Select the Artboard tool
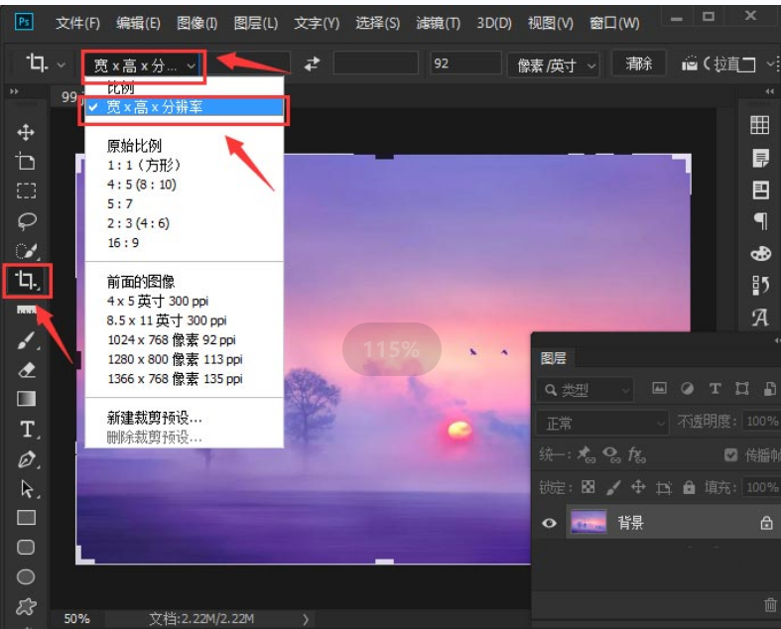The height and width of the screenshot is (629, 781). [x=26, y=162]
